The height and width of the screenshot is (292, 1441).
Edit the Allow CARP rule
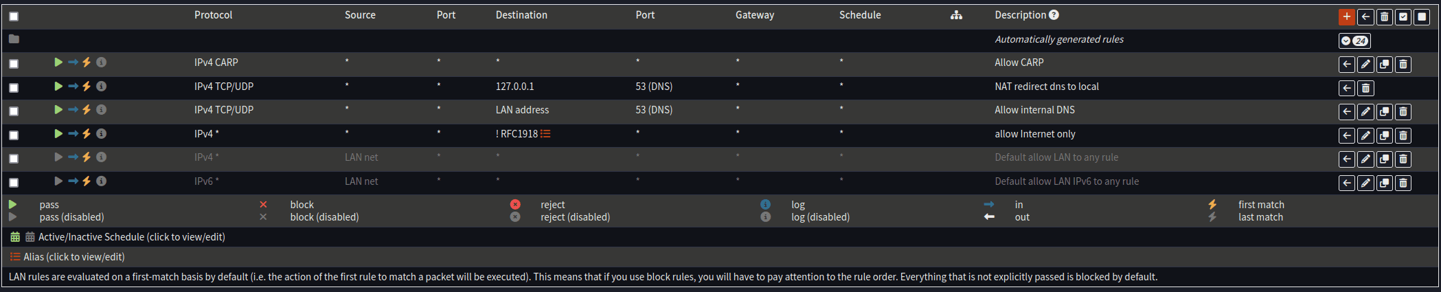(1365, 65)
